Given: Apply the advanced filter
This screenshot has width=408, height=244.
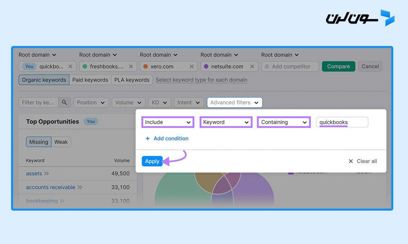Looking at the screenshot, I should (152, 161).
